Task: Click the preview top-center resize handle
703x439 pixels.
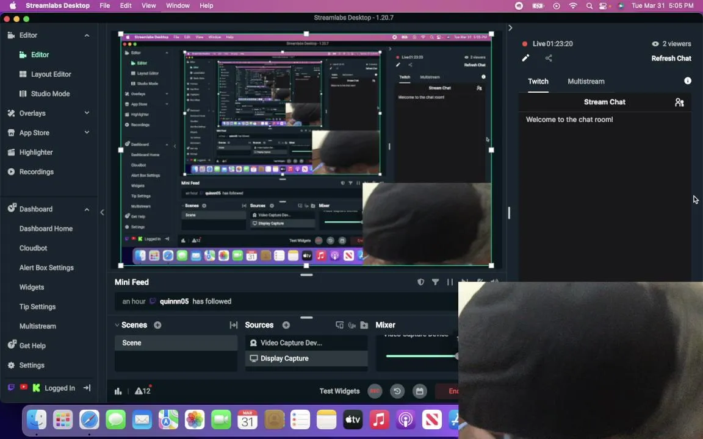Action: click(306, 34)
